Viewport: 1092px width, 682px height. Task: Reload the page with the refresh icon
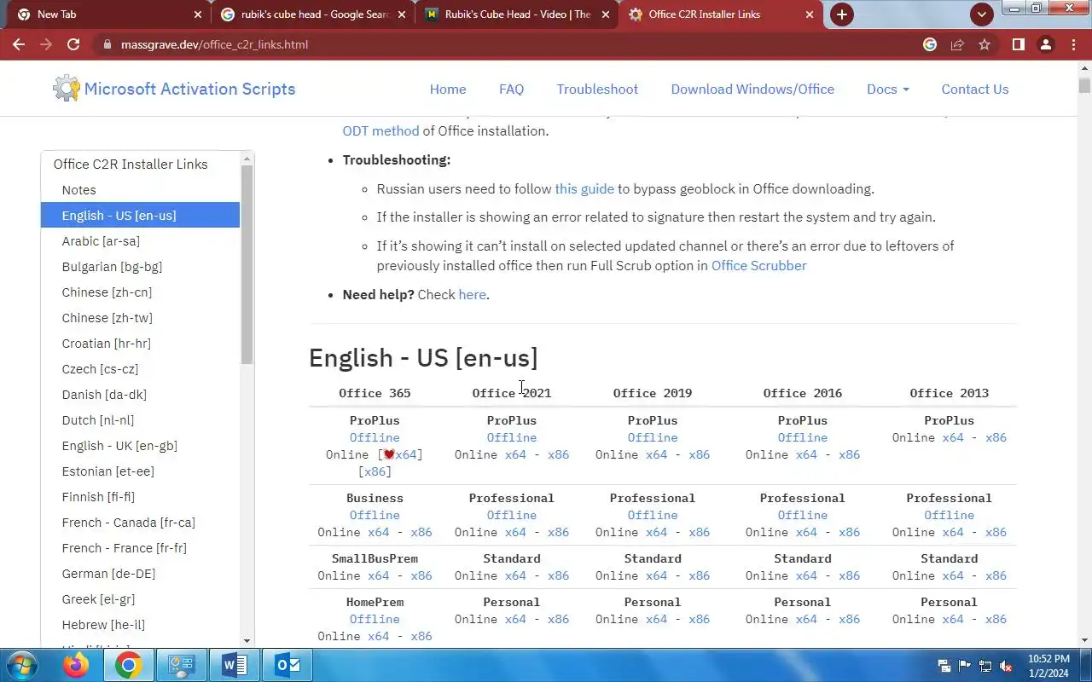tap(73, 44)
